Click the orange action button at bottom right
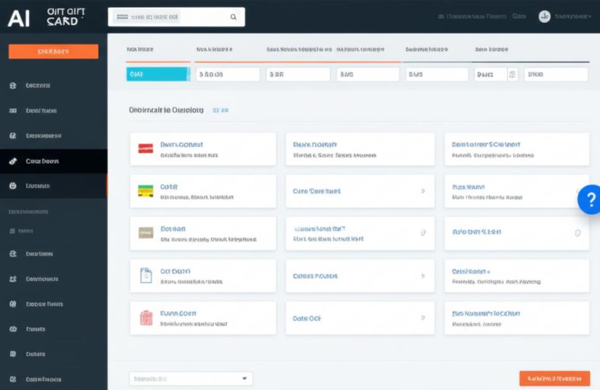600x390 pixels. click(x=556, y=377)
